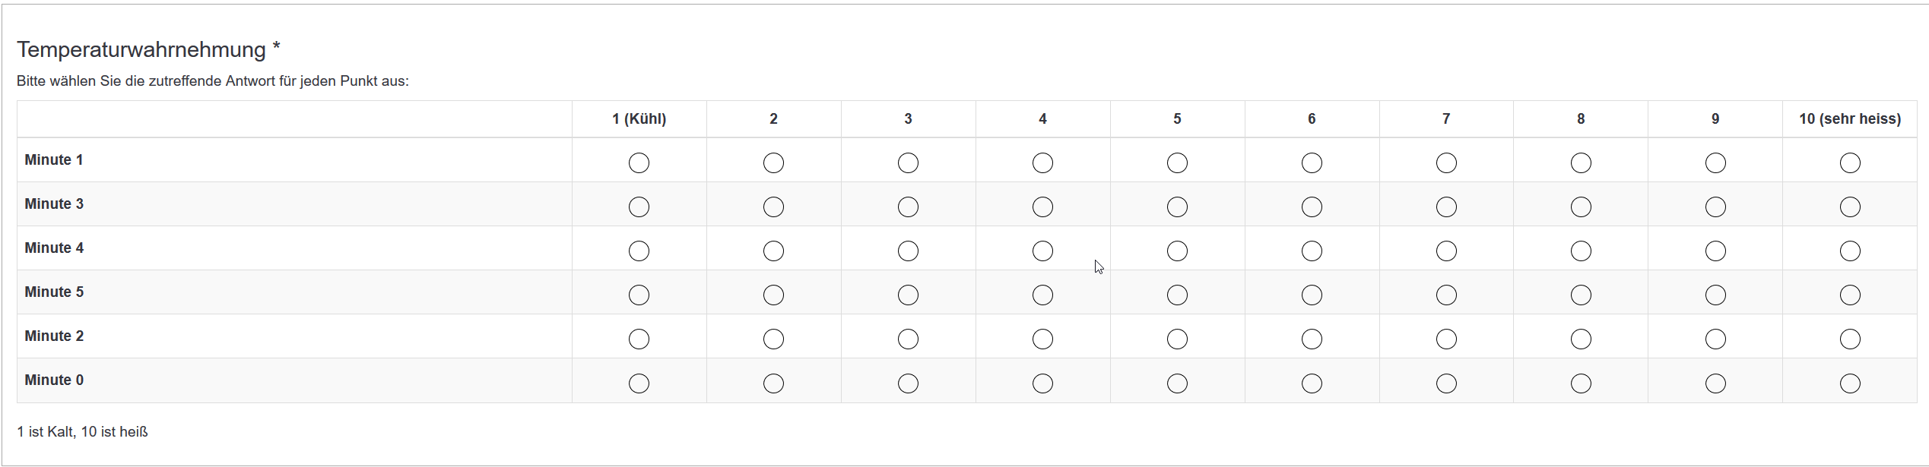Pick rating 4 in Minute 4 row
Viewport: 1929px width, 467px height.
[x=1042, y=251]
